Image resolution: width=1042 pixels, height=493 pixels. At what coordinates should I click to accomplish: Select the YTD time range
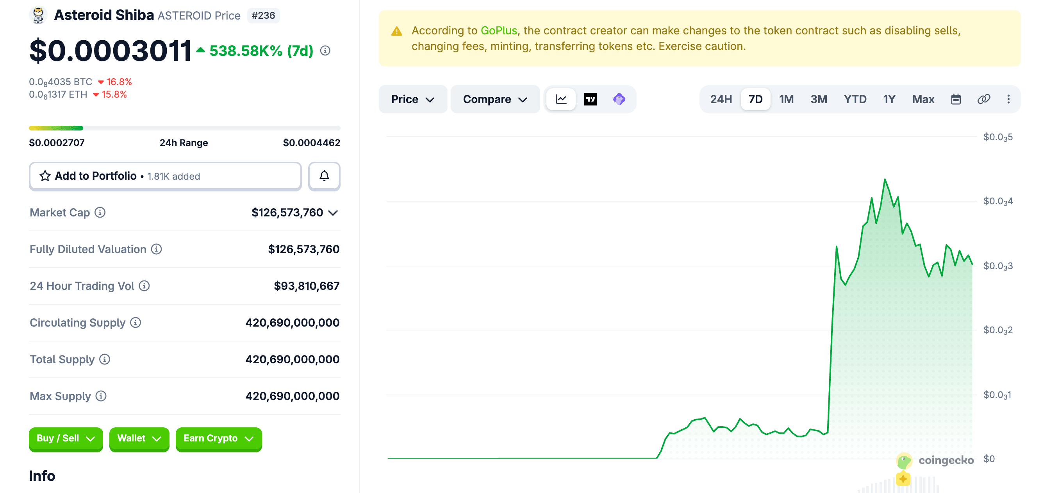(x=855, y=99)
